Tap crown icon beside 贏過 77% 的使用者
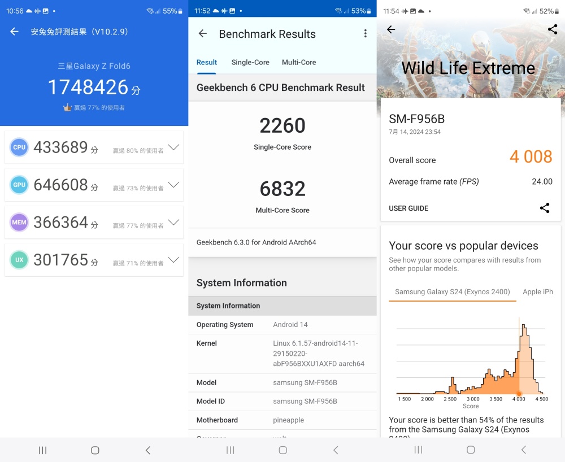Image resolution: width=565 pixels, height=462 pixels. 67,107
